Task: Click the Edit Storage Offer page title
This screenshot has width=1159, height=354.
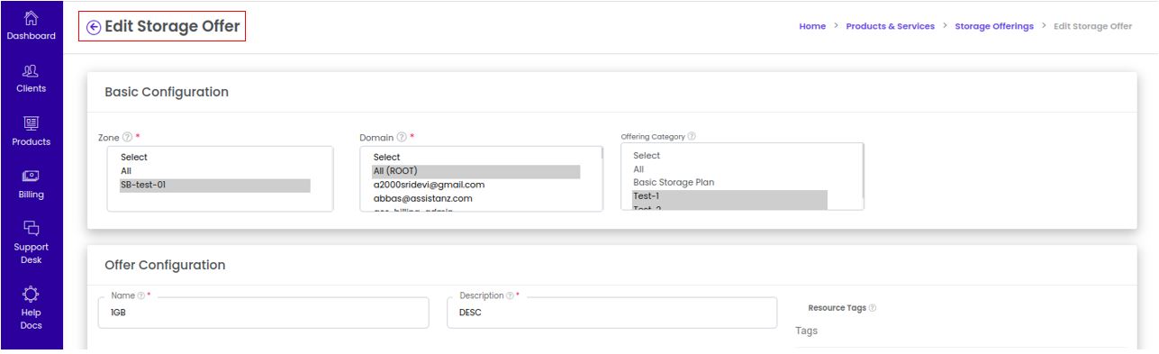Action: point(173,27)
